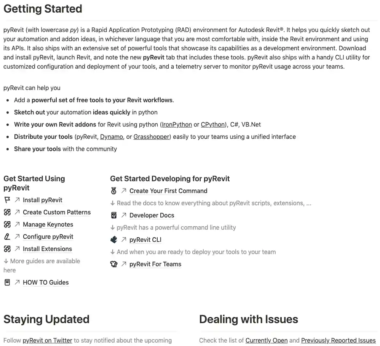Follow the pyRevit on Twitter link
This screenshot has height=346, width=380.
[47, 340]
